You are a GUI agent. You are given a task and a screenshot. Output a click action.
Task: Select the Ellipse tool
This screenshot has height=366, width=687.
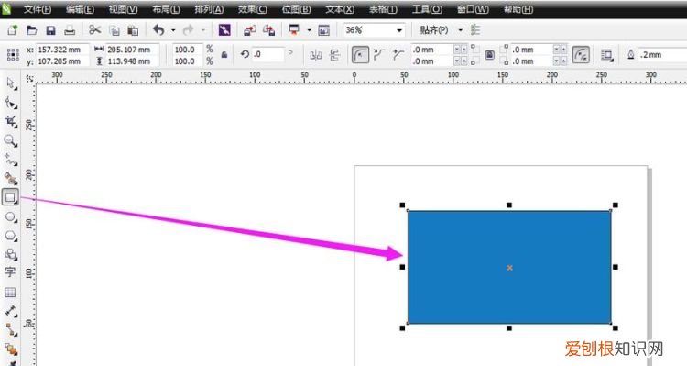coord(10,217)
